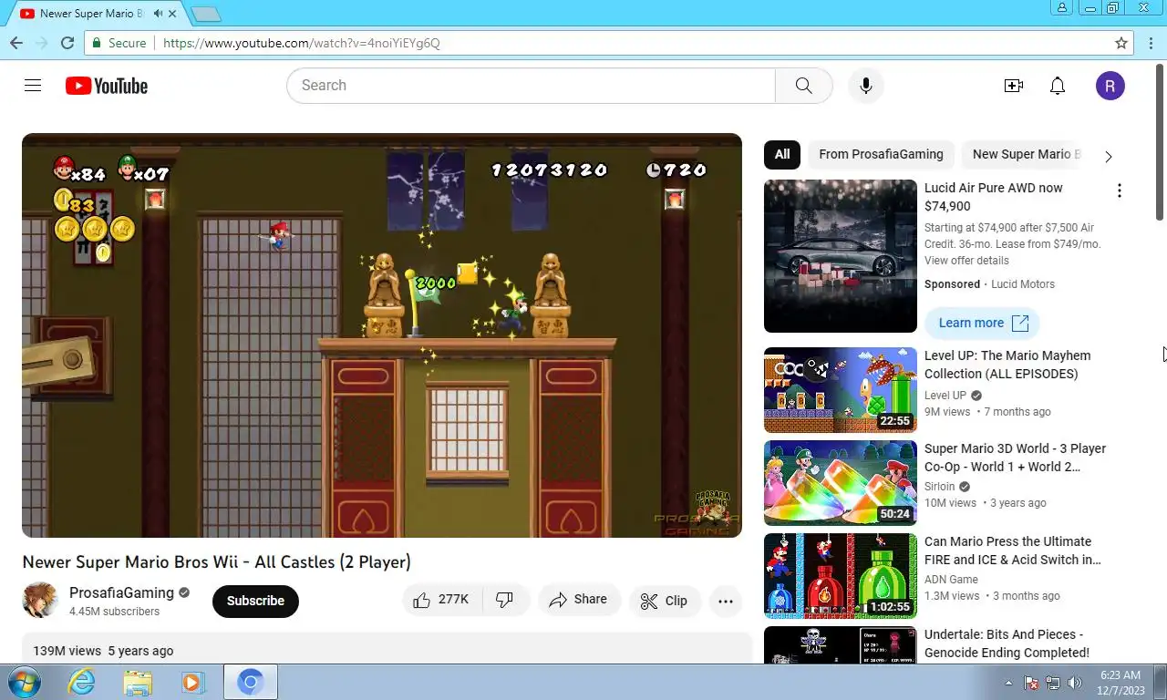1167x700 pixels.
Task: Open the Undertale video thumbnail
Action: coord(841,644)
